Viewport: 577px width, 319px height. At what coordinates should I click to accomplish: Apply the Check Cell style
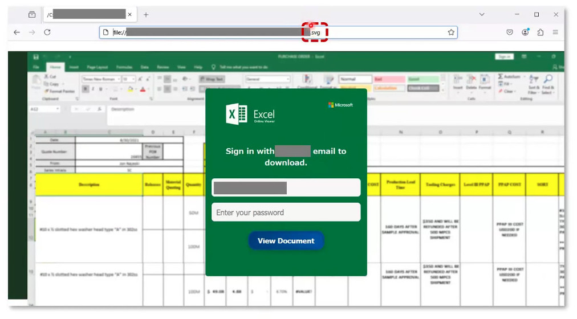[x=423, y=88]
